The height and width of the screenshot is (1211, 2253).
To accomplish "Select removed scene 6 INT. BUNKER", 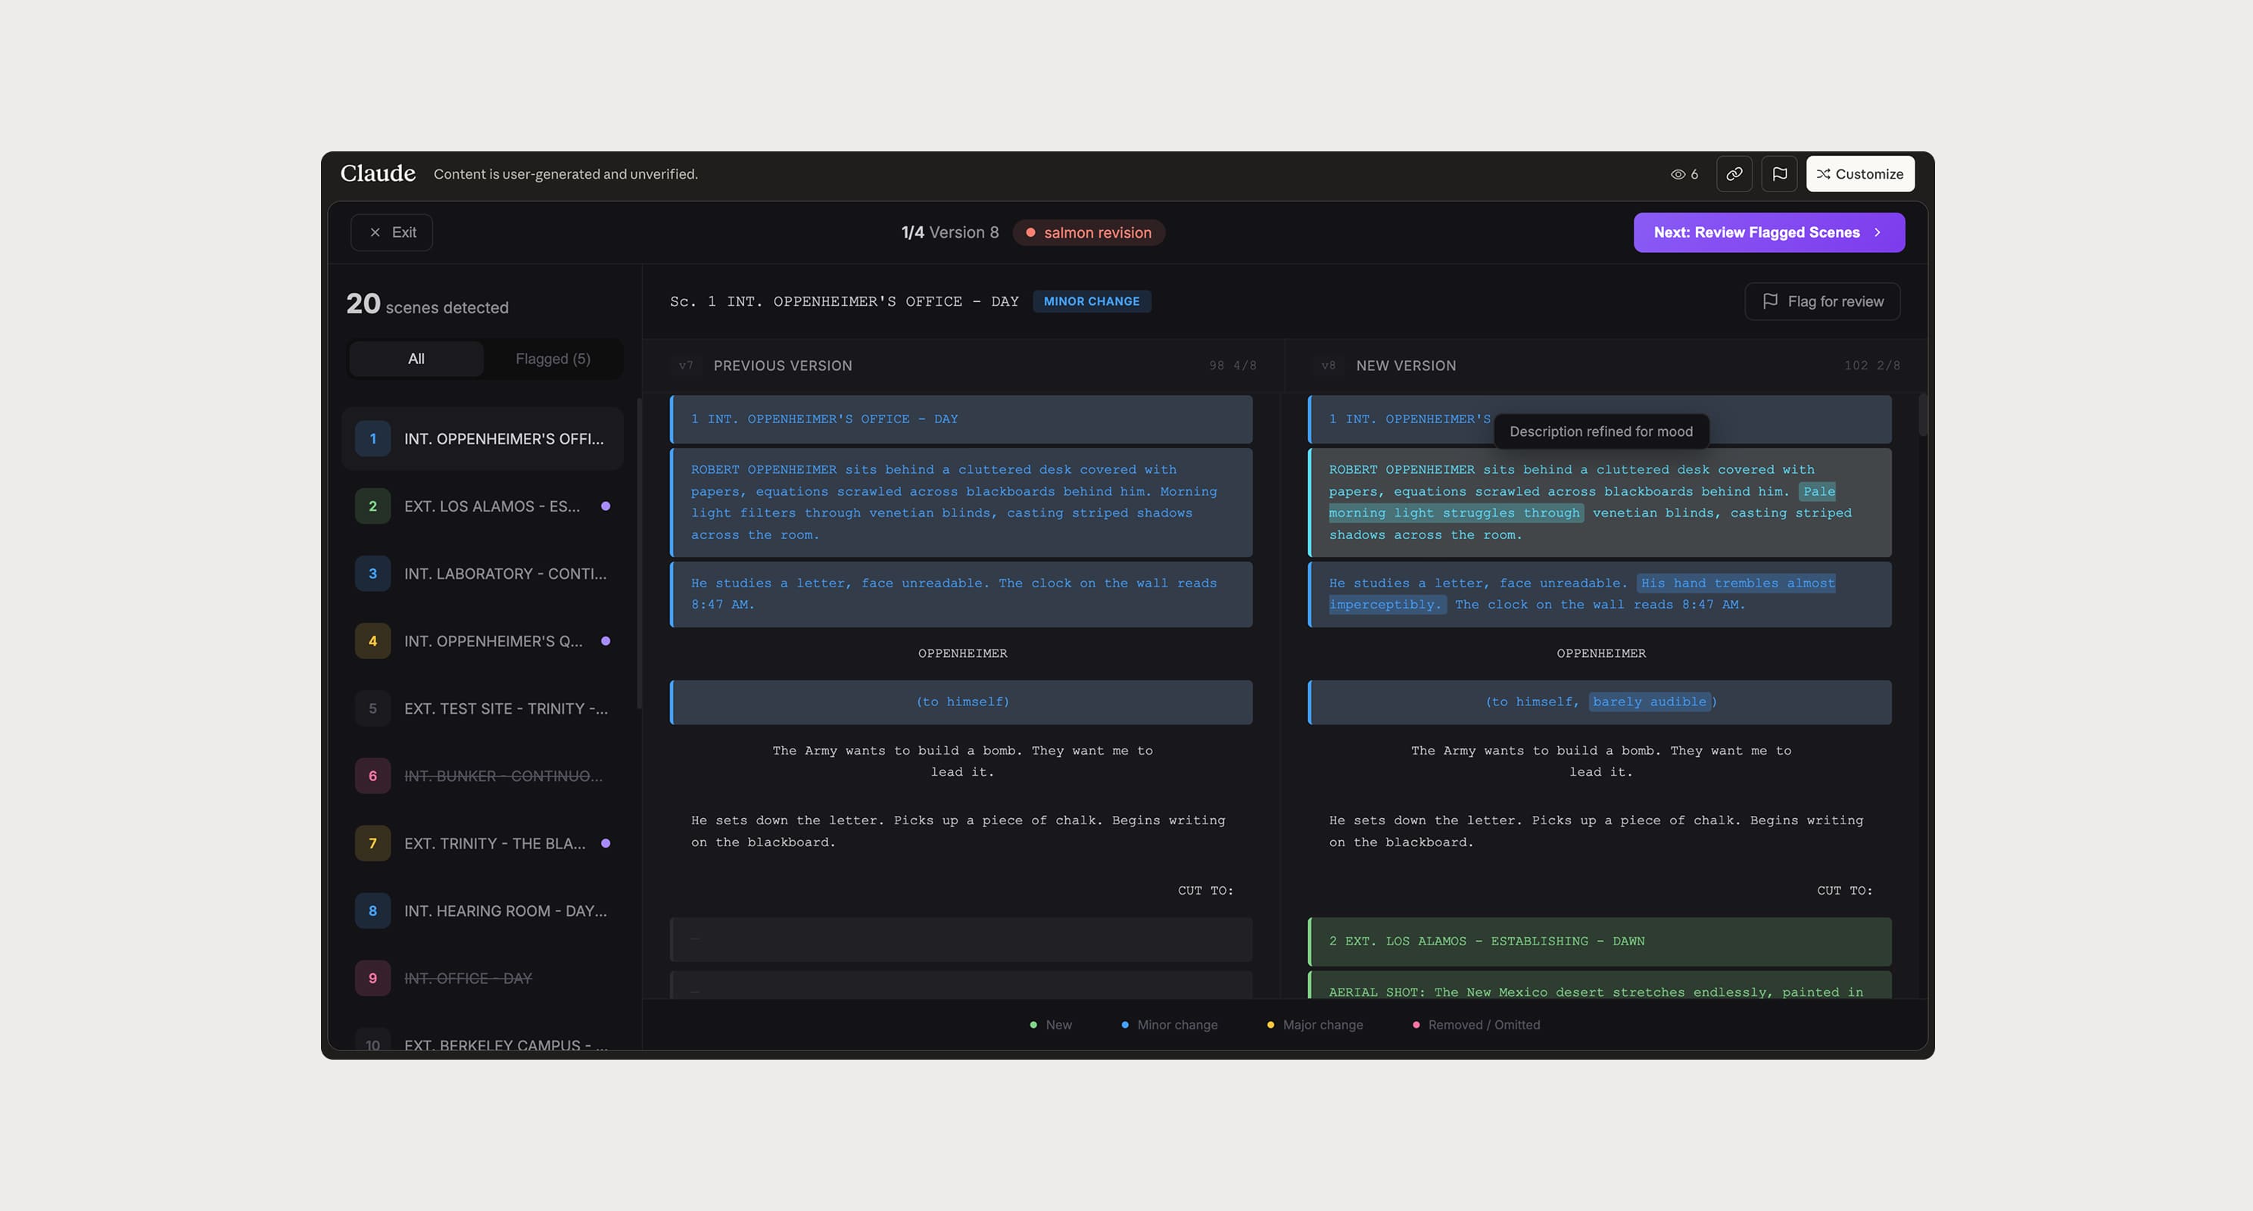I will click(x=502, y=776).
